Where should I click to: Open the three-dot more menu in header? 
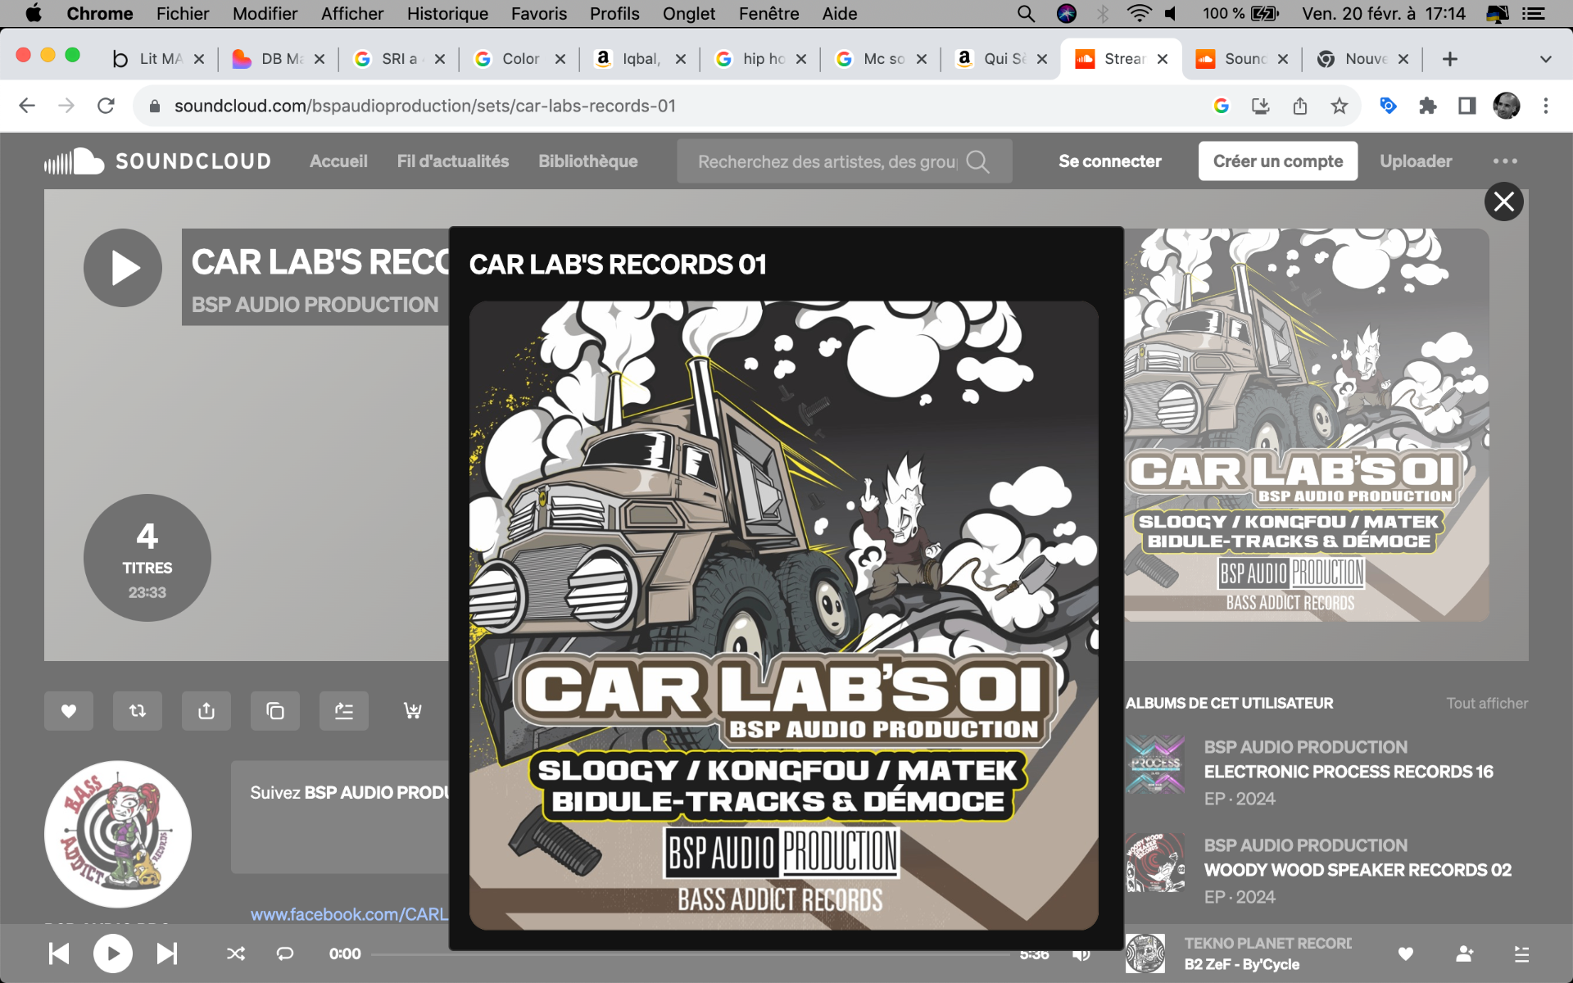click(x=1505, y=161)
